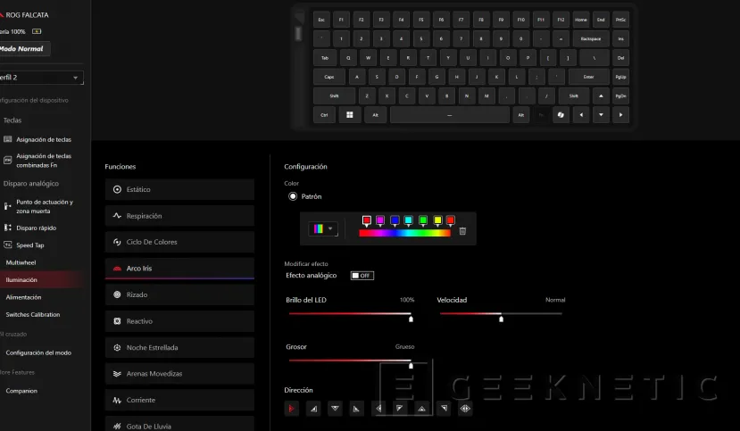Open Alimentación menu item
Image resolution: width=740 pixels, height=431 pixels.
coord(23,297)
